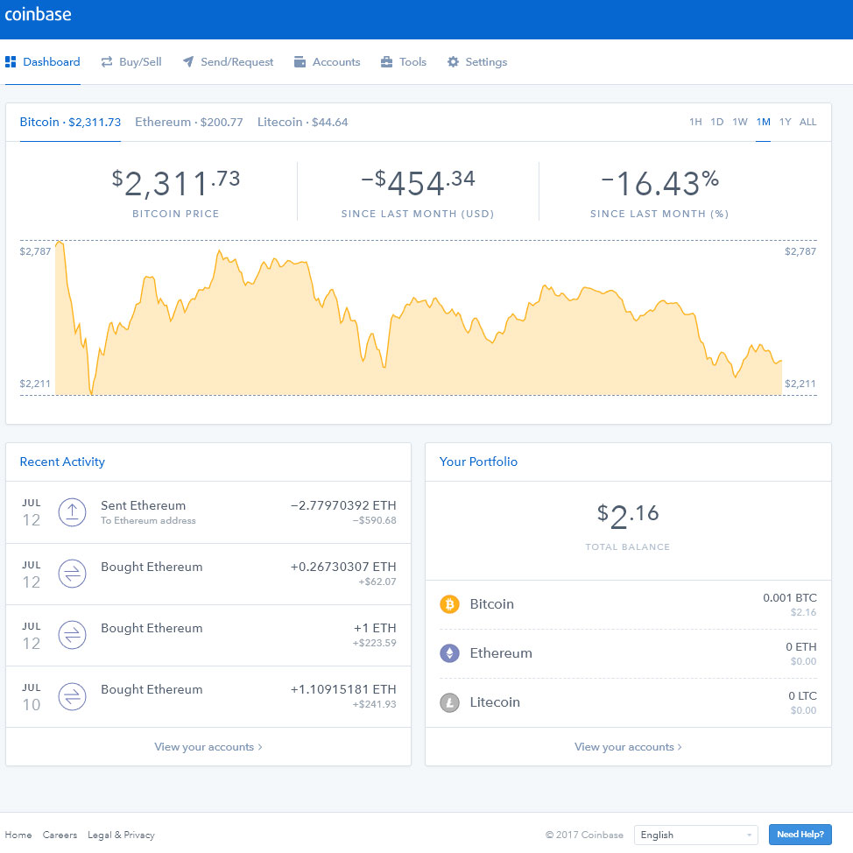Click the Accounts wallet icon

click(x=300, y=62)
